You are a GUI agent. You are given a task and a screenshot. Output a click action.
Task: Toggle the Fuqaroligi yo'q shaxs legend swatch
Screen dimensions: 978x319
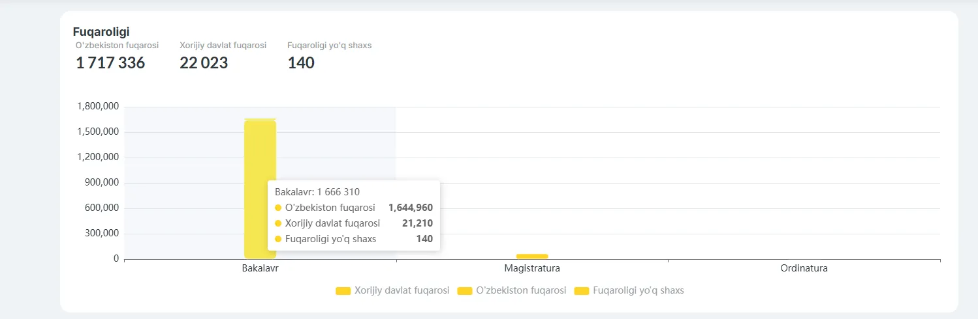(582, 291)
